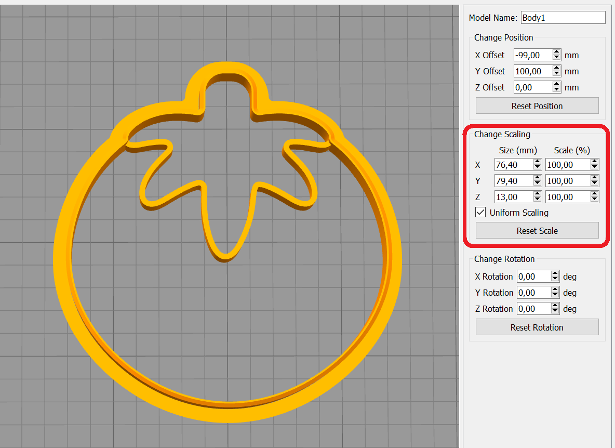615x448 pixels.
Task: Decrease Y Rotation with down arrow
Action: (555, 295)
